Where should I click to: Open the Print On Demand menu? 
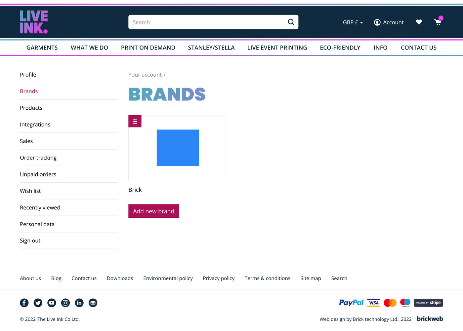148,48
